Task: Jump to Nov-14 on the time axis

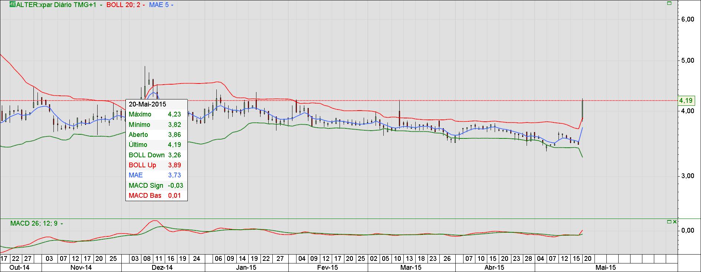Action: pyautogui.click(x=81, y=268)
